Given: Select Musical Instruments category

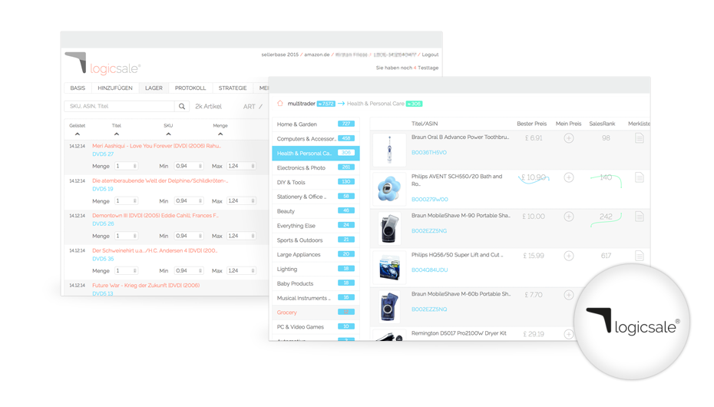Looking at the screenshot, I should pyautogui.click(x=316, y=298).
